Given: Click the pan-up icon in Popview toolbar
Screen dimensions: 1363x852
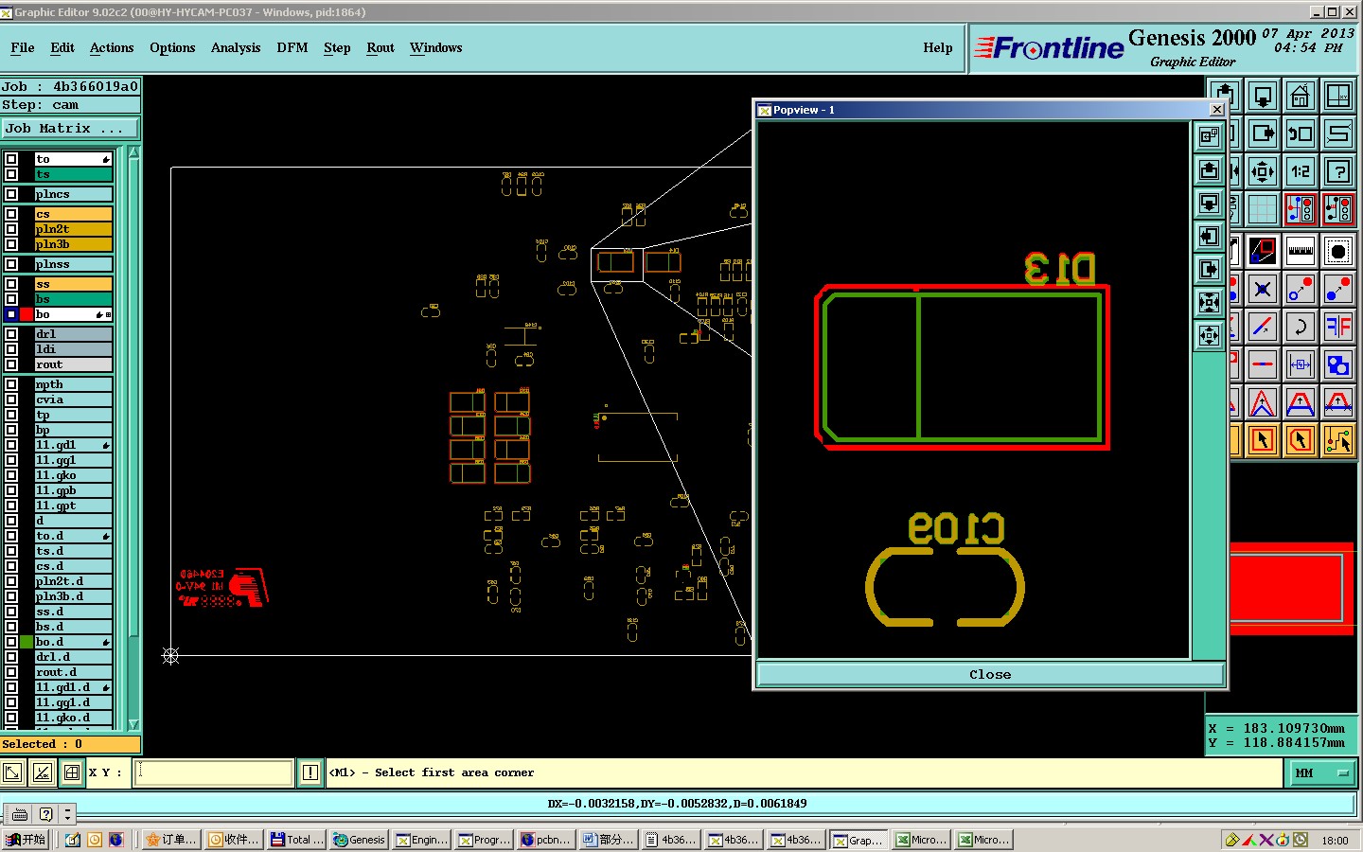Looking at the screenshot, I should tap(1210, 169).
